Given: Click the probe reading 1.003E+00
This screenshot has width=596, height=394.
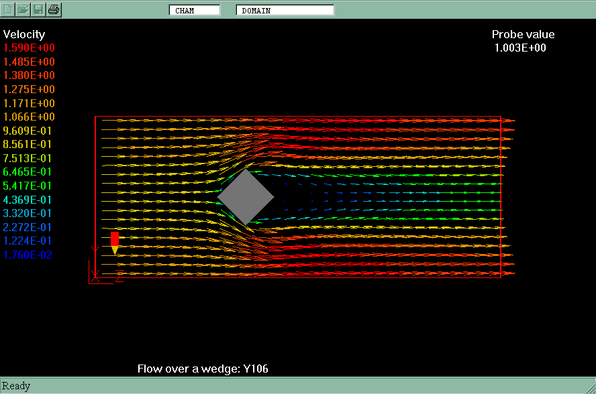Looking at the screenshot, I should pyautogui.click(x=520, y=48).
